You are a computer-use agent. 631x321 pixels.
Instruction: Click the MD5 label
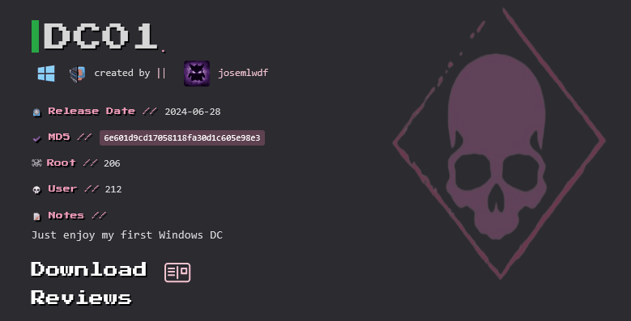(59, 137)
